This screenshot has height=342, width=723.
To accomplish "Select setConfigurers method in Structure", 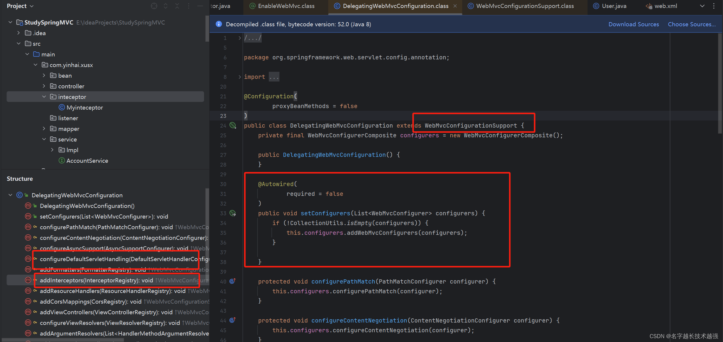I will (104, 216).
